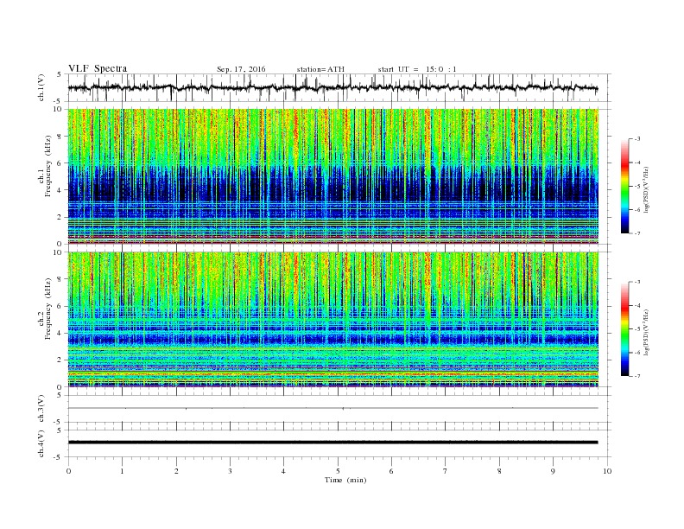Screen dimensions: 684x529
Task: Click inside the ch.2 spectrogram panel
Action: click(x=332, y=320)
